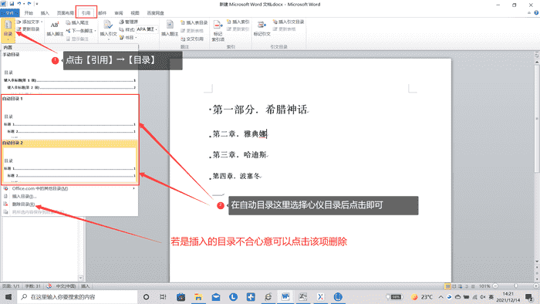Click 标记索引项 (Mark Entry) button
Screen dimensions: 540x304
coord(218,31)
